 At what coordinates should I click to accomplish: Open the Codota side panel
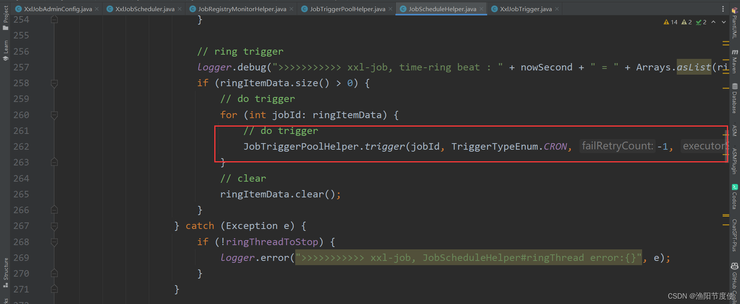point(735,197)
